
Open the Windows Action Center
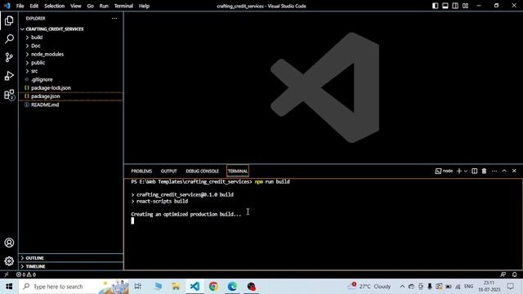(x=510, y=287)
